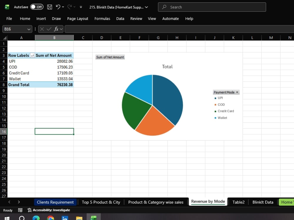Click the Macro recording status bar icon
This screenshot has width=294, height=220.
tap(20, 210)
